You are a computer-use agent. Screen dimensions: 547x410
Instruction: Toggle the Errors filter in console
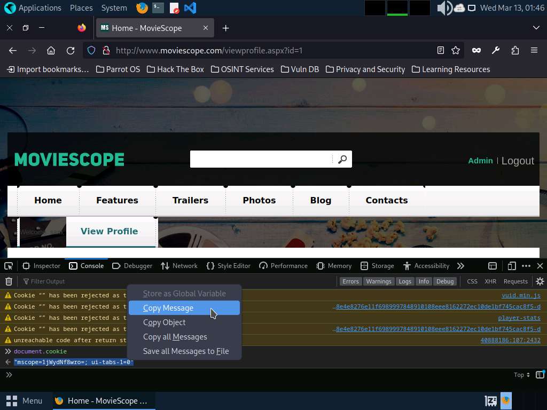point(350,281)
